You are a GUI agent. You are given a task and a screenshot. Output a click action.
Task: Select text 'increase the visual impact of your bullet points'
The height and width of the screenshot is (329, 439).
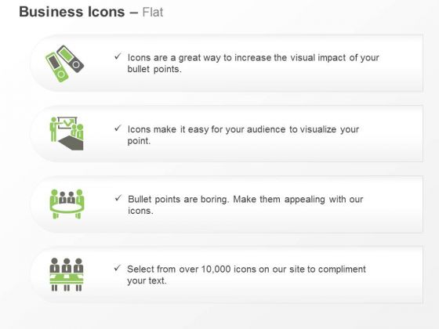click(253, 63)
